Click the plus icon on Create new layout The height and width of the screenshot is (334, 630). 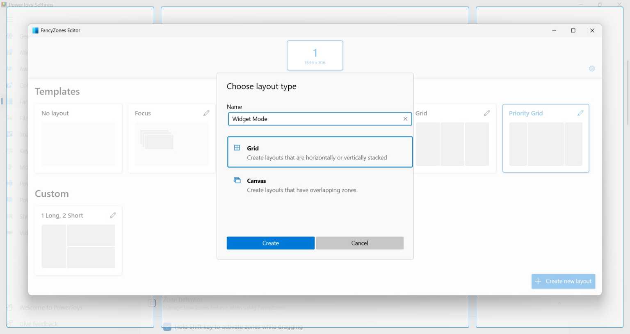(x=538, y=281)
